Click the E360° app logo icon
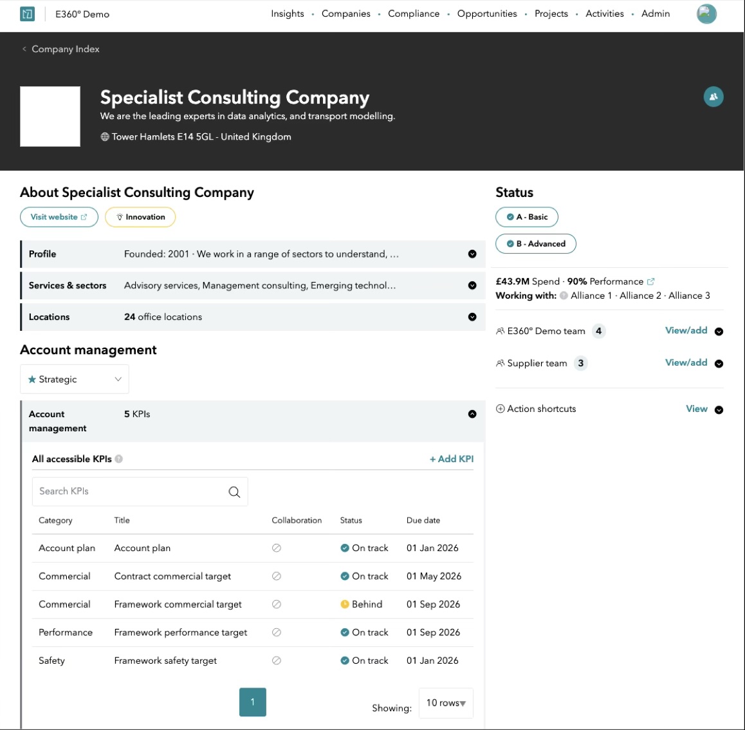 [27, 14]
